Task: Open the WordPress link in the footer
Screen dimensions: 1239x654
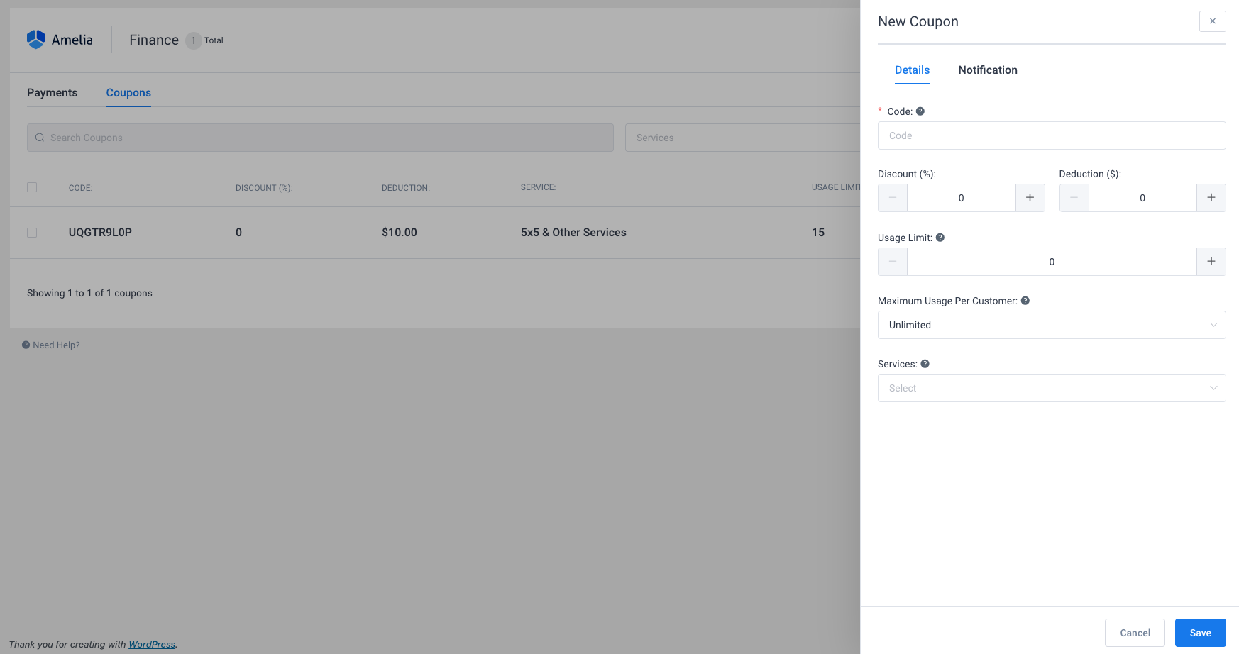Action: [152, 644]
